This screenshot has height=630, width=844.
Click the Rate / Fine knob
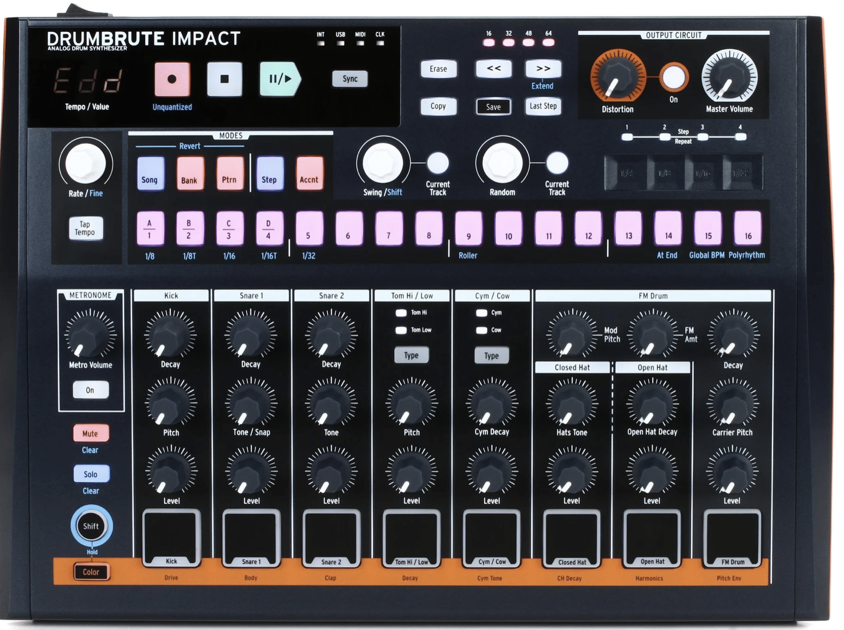tap(86, 163)
